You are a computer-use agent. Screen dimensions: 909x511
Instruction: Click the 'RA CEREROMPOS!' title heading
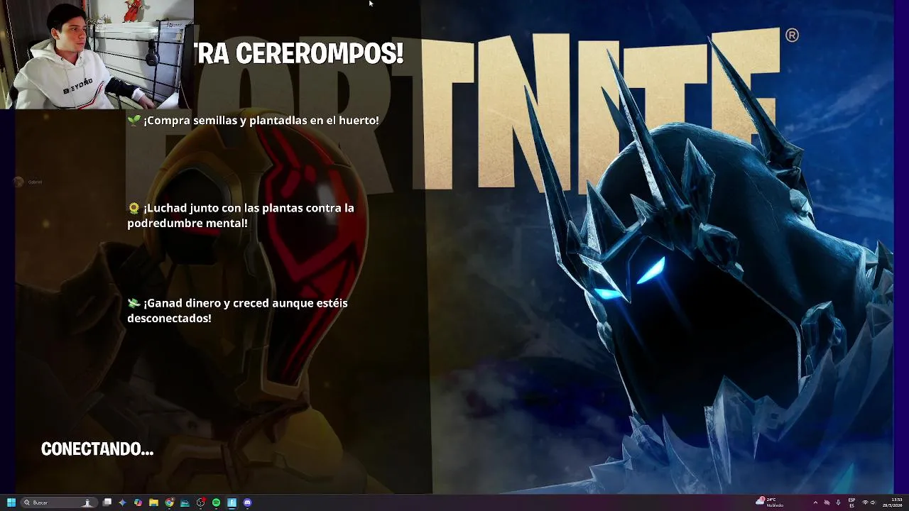point(300,53)
